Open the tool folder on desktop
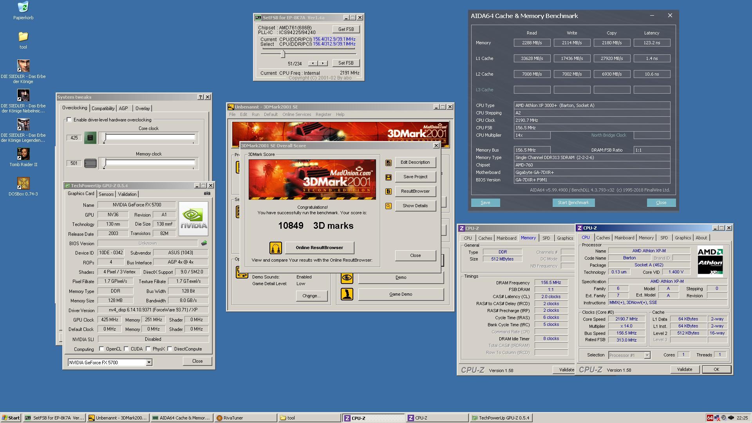The width and height of the screenshot is (752, 423). (23, 36)
